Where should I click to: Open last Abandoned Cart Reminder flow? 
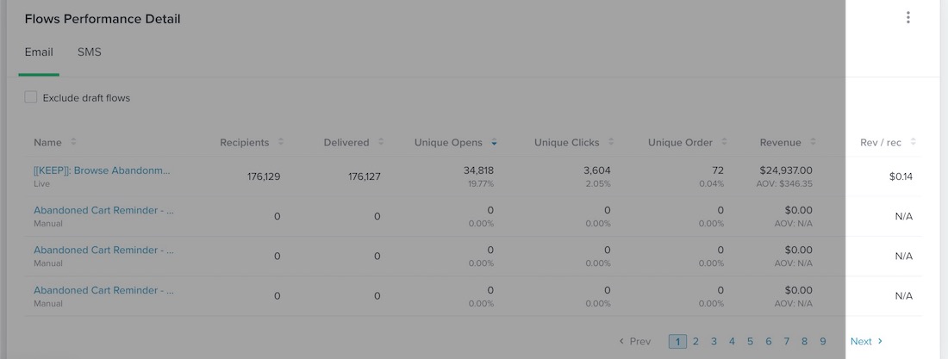(x=103, y=290)
